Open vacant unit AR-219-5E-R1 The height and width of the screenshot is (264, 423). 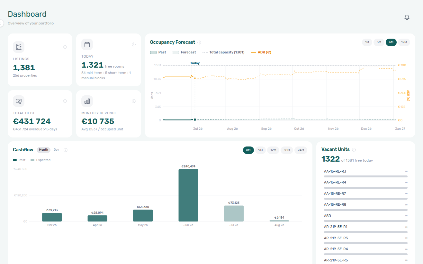point(366,229)
